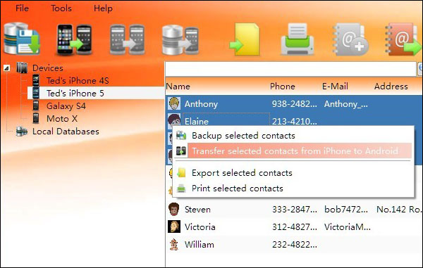The width and height of the screenshot is (423, 268).
Task: Select the Victoria contact row
Action: (294, 226)
